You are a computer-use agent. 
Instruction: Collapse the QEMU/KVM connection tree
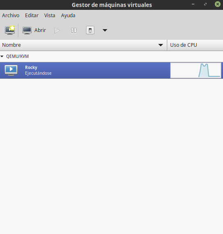[2, 56]
